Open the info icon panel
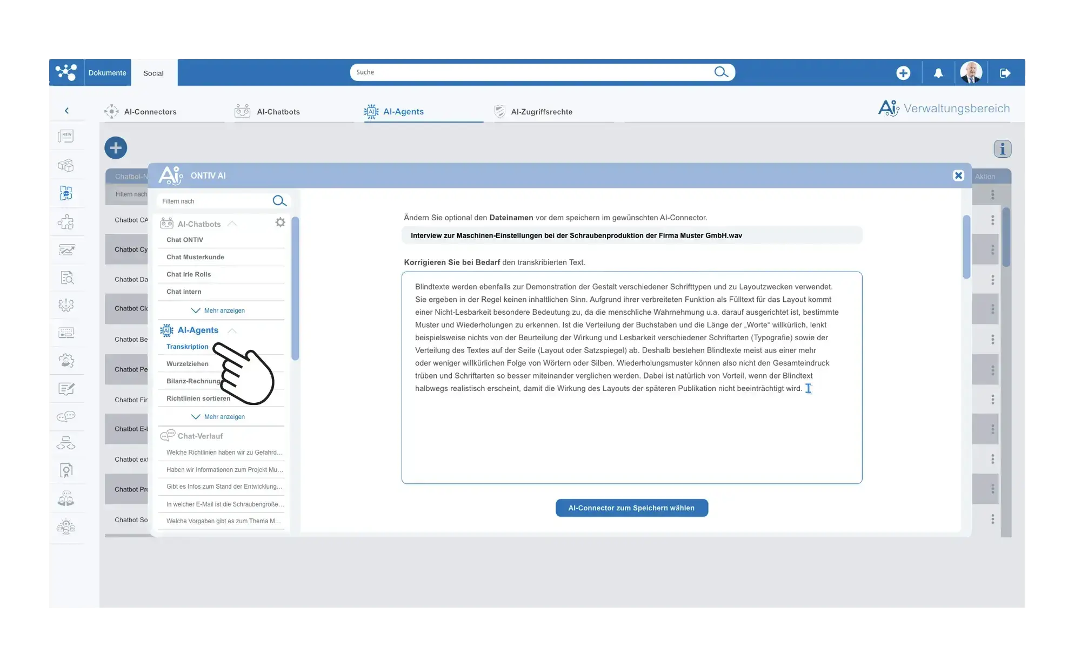 click(x=1002, y=149)
